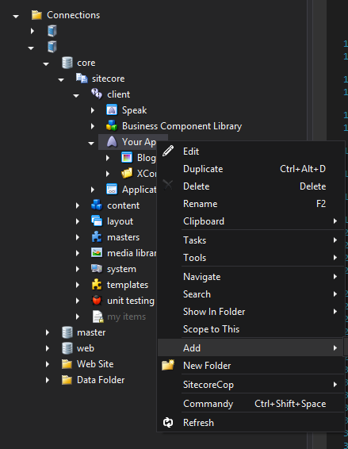
Task: Open the SitecoreCop submenu
Action: [250, 384]
